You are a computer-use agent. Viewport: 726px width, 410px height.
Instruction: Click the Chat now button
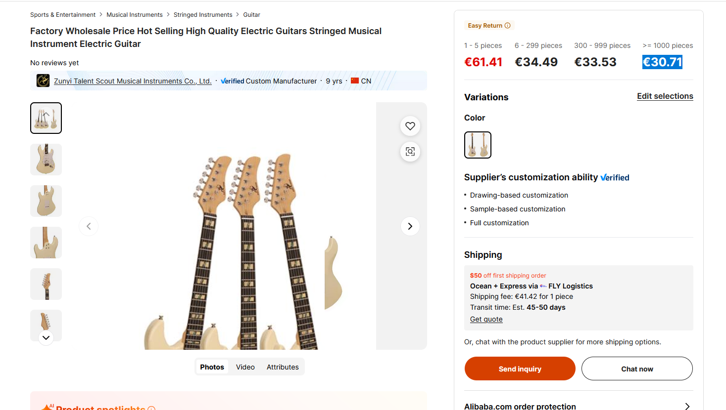[x=636, y=369]
